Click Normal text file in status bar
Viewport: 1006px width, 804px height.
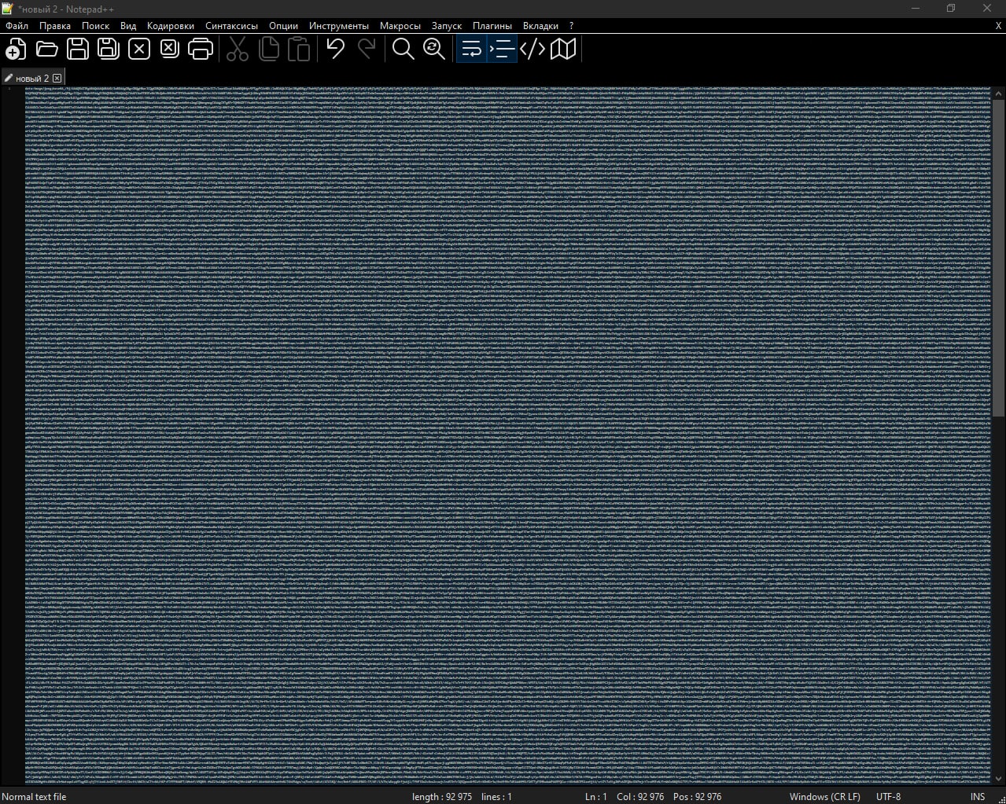(35, 796)
